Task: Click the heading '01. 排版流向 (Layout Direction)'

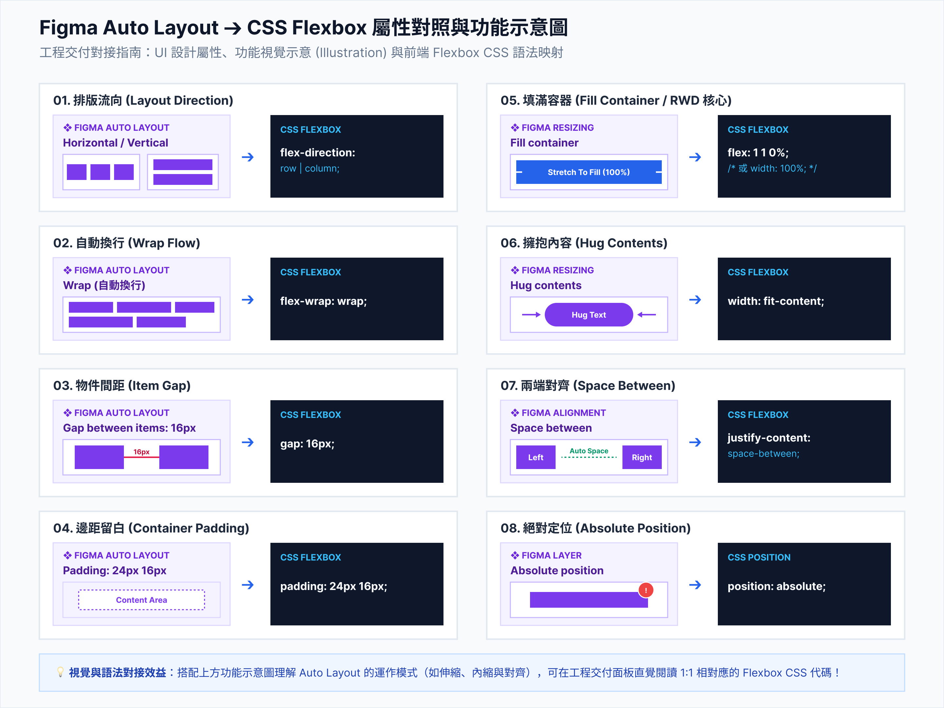Action: tap(143, 100)
